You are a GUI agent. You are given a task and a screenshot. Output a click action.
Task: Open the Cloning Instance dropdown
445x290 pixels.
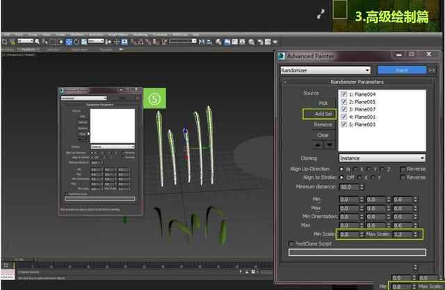[382, 158]
